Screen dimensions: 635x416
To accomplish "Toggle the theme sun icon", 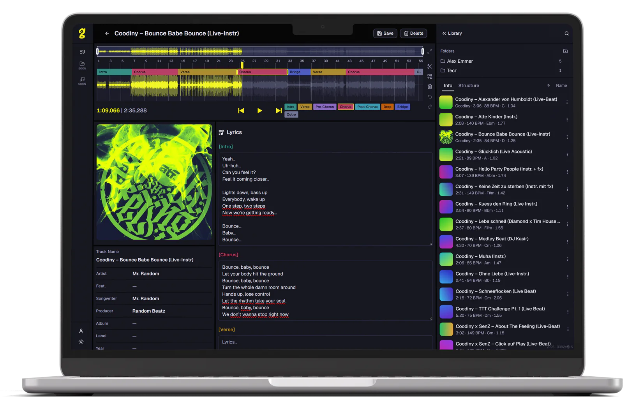I will (81, 342).
